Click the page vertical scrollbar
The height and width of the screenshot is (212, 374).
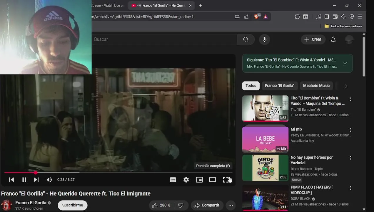pos(364,57)
